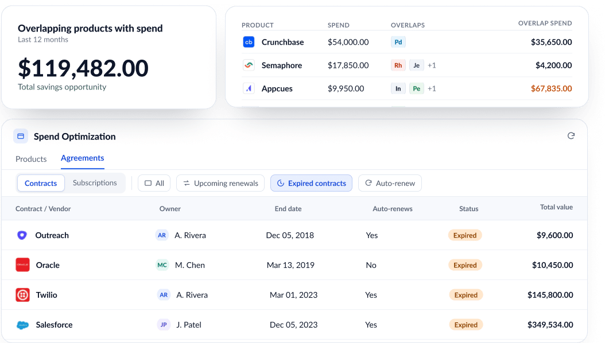Viewport: 605px width, 343px height.
Task: Click the $145,800.00 Twilio total value
Action: pos(550,295)
